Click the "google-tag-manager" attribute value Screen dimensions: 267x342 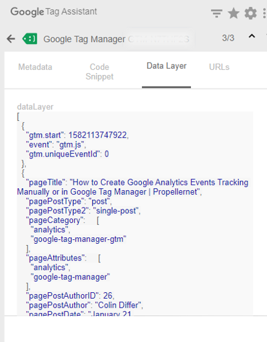(x=70, y=277)
